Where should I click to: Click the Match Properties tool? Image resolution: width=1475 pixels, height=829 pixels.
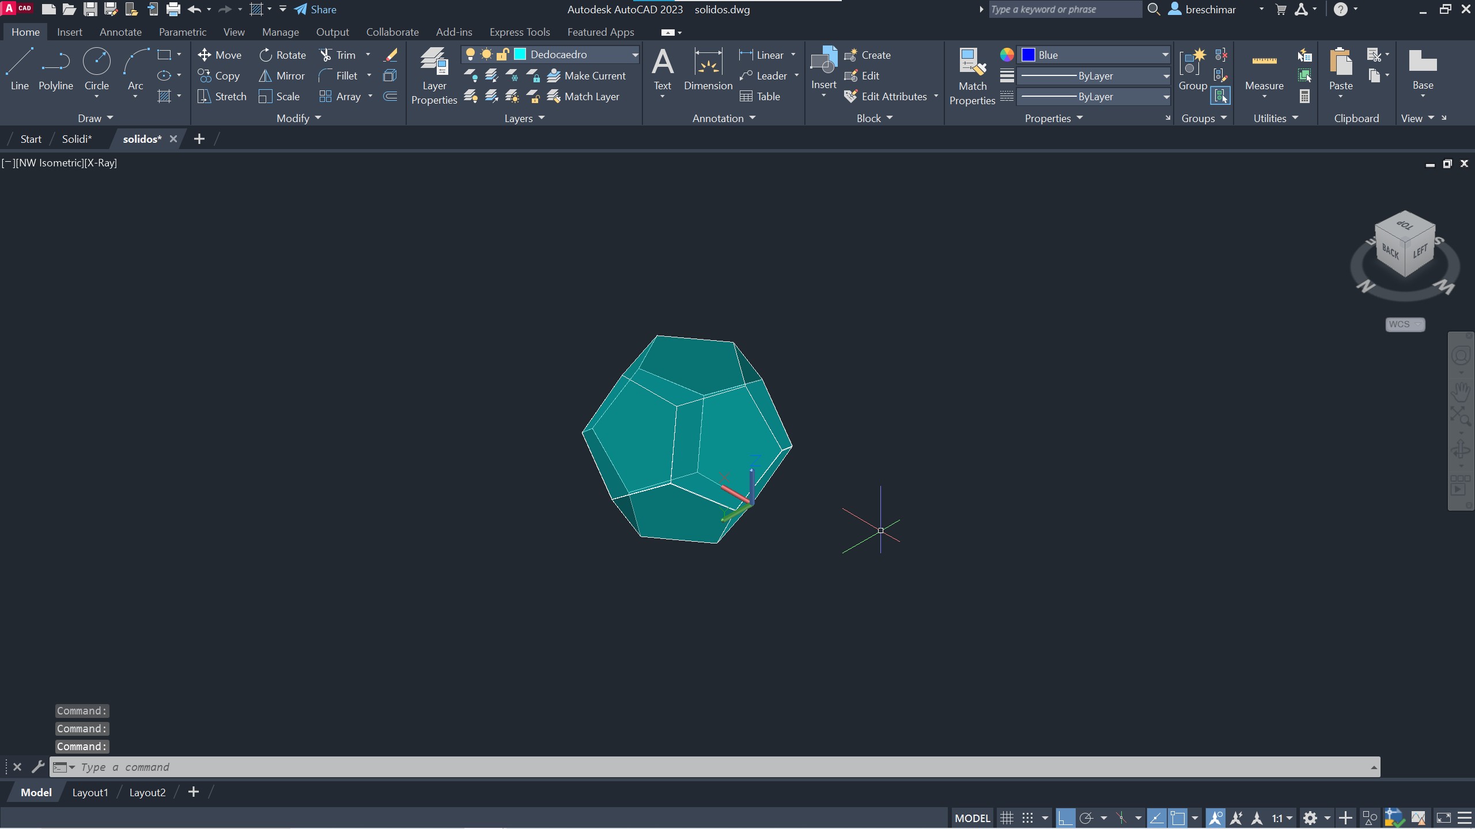(972, 77)
